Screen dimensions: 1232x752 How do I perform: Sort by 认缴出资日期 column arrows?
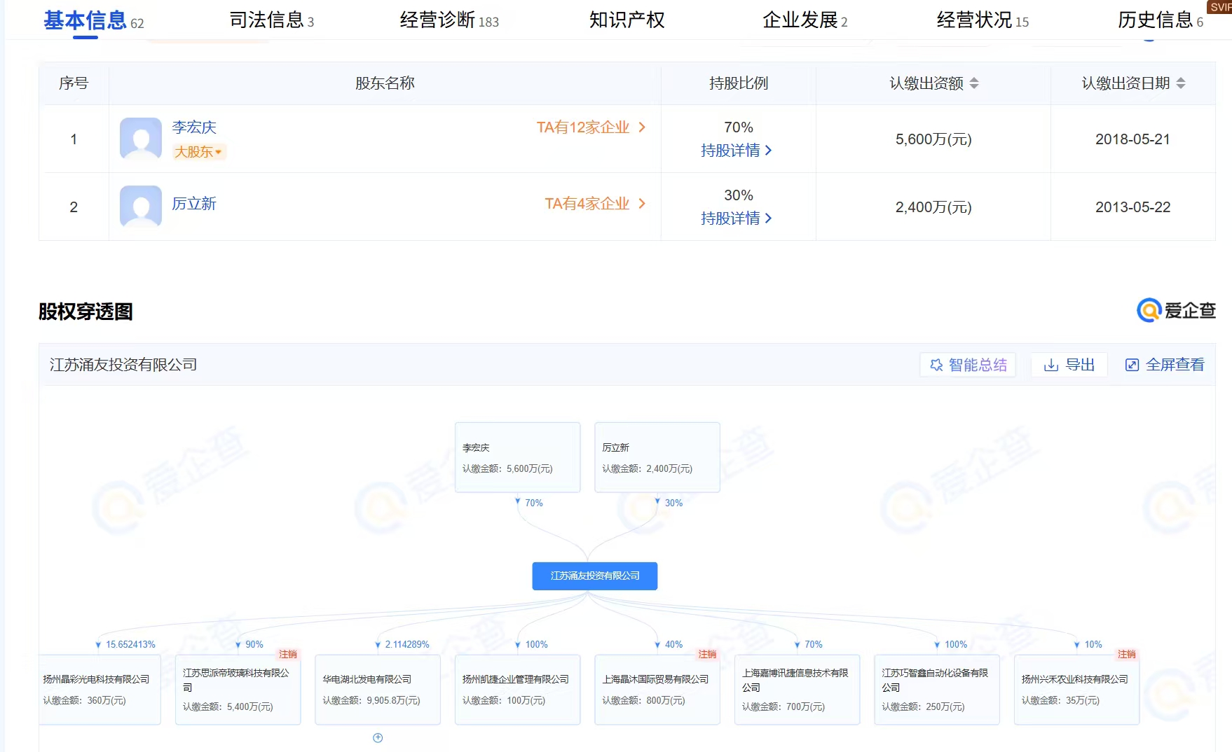point(1181,83)
